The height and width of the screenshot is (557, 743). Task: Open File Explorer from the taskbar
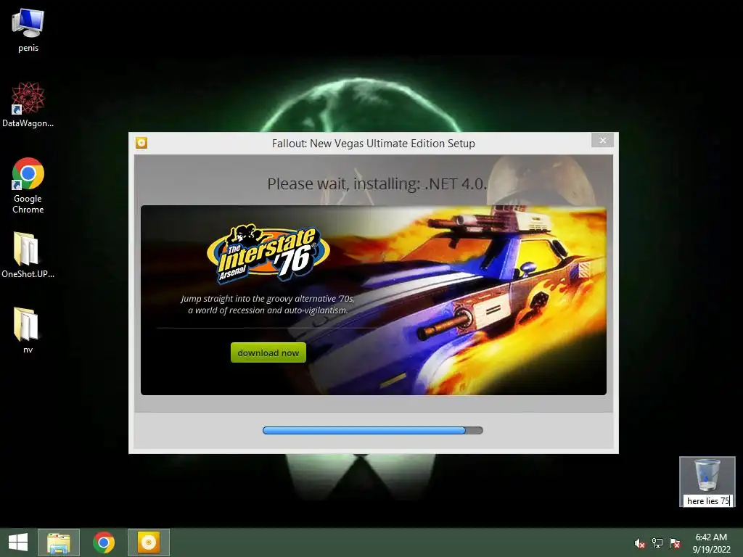click(x=59, y=542)
